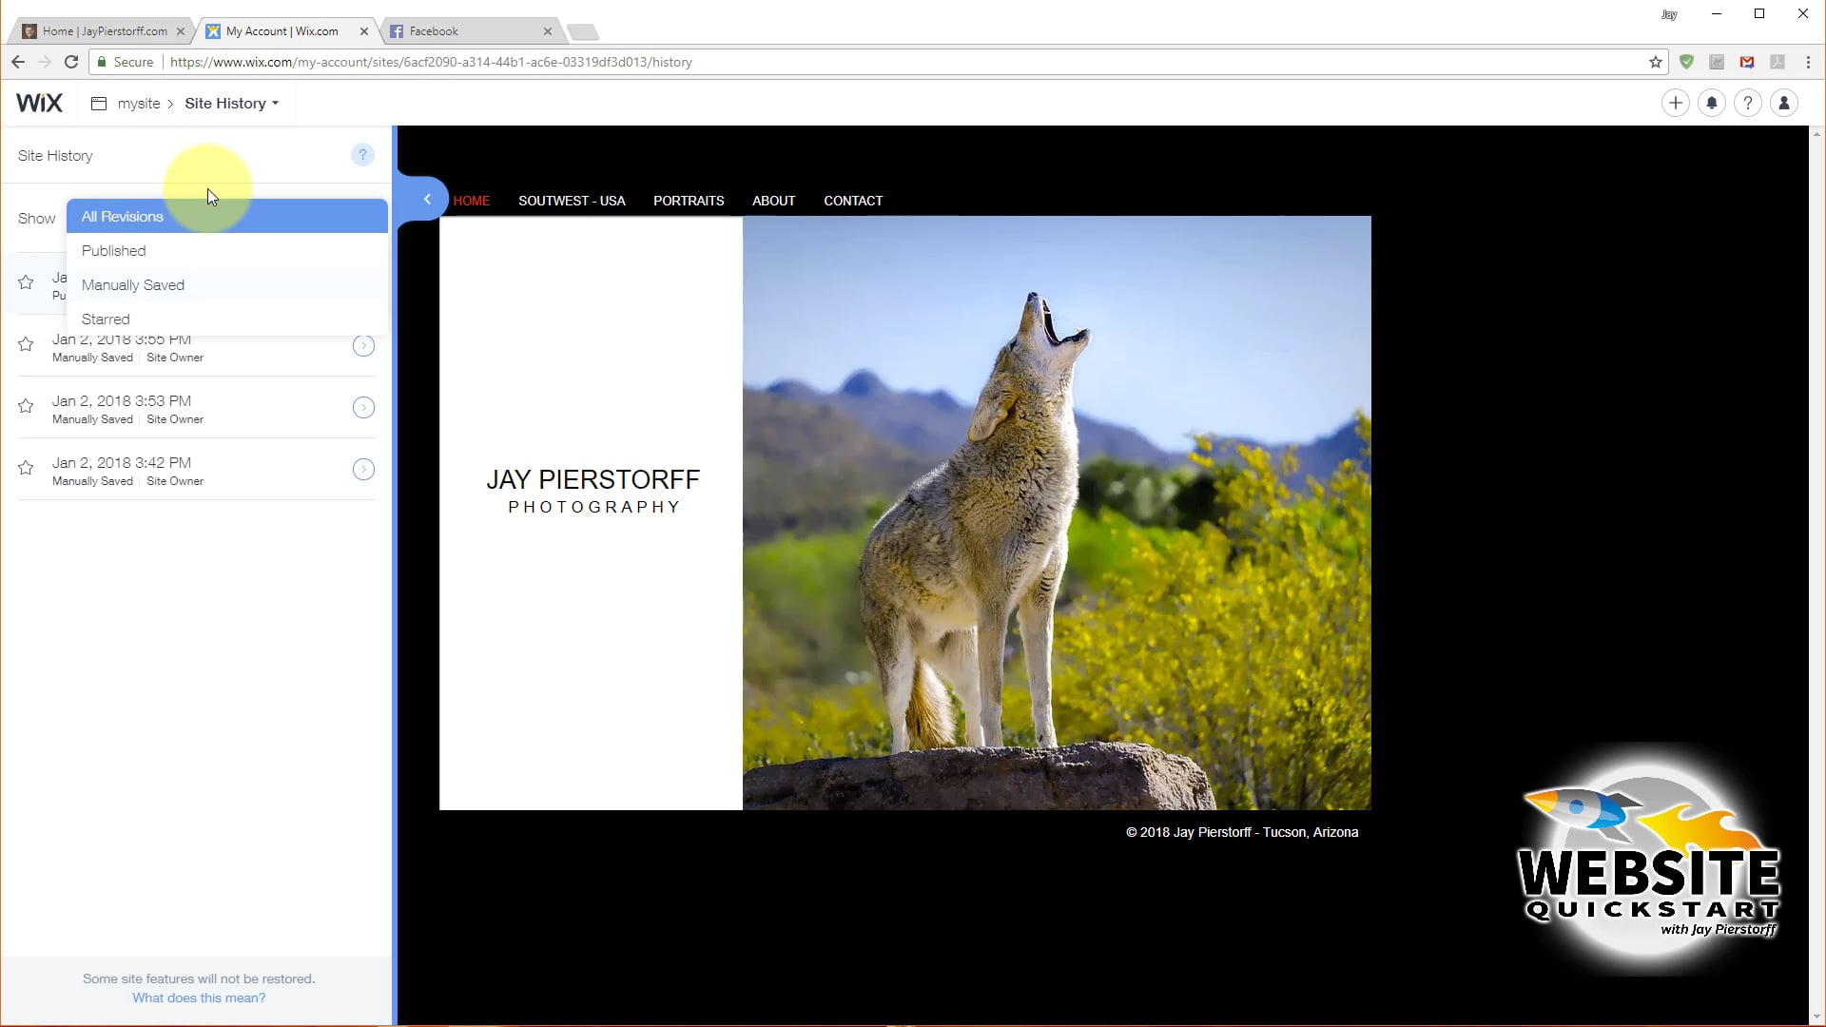Open the help question mark icon

coord(1748,103)
